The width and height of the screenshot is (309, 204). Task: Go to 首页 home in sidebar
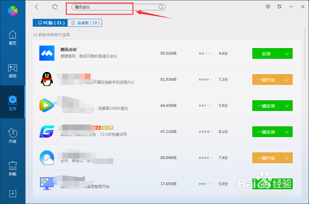tap(13, 38)
